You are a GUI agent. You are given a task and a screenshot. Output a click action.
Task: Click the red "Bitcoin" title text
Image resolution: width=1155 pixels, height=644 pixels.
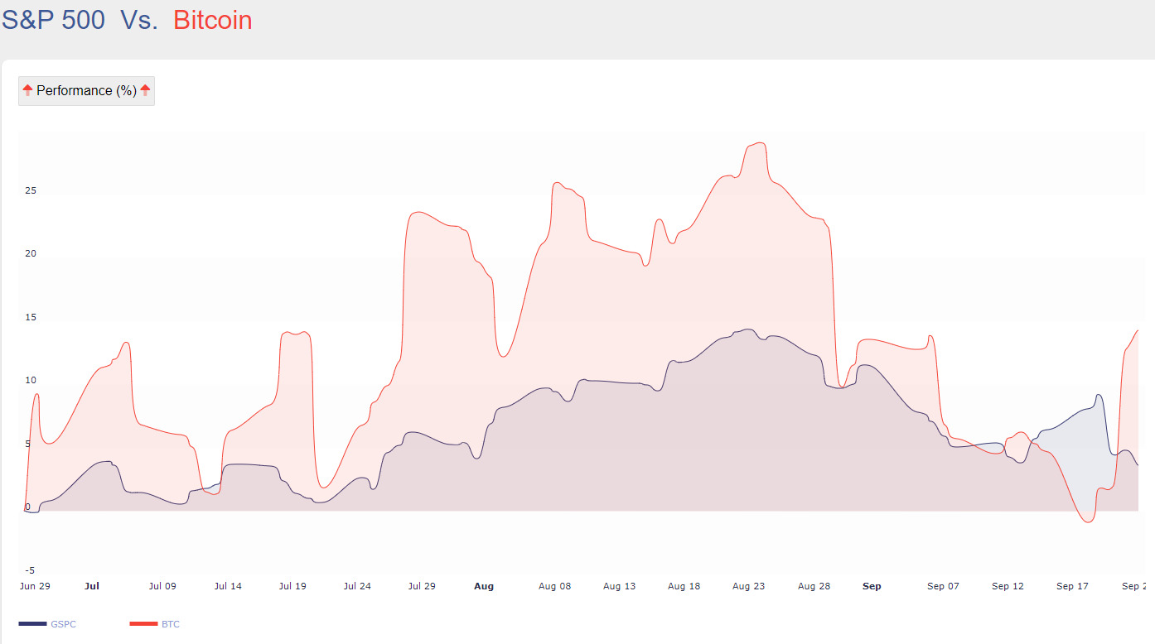pos(213,20)
